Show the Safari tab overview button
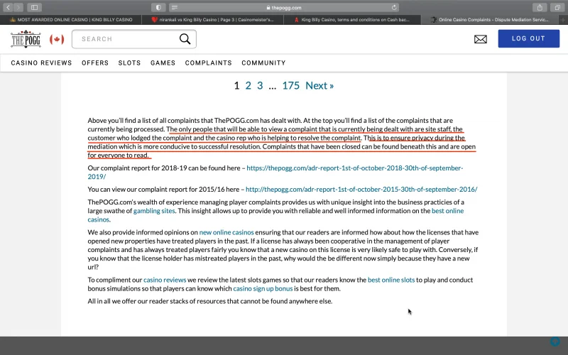568x355 pixels. (557, 7)
